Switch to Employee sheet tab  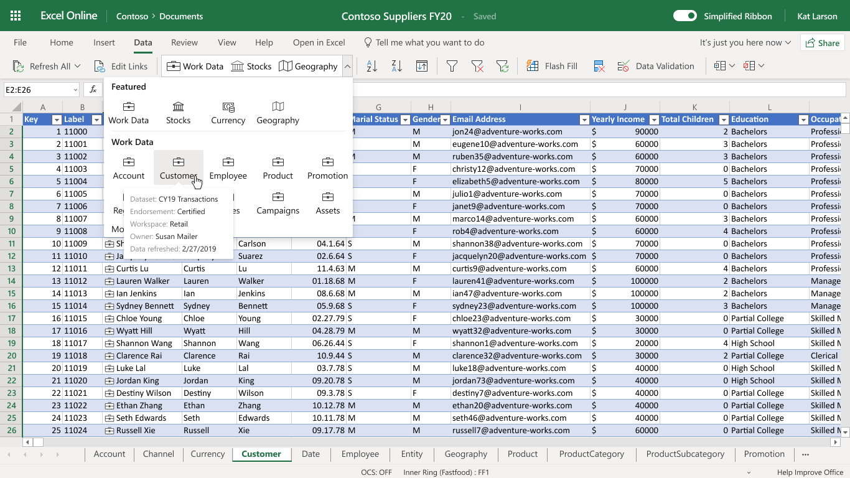tap(360, 454)
